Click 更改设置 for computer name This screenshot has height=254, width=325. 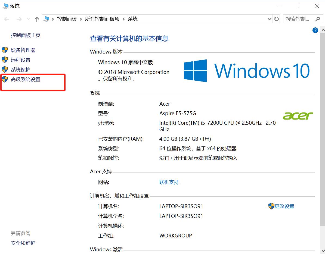284,206
